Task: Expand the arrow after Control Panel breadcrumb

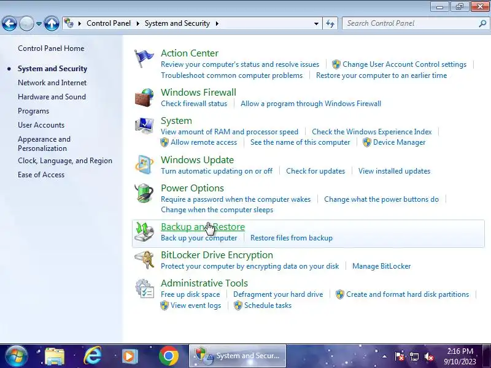Action: pos(137,23)
